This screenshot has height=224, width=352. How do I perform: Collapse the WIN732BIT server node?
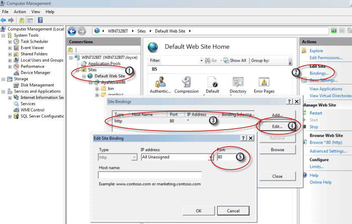coord(71,58)
